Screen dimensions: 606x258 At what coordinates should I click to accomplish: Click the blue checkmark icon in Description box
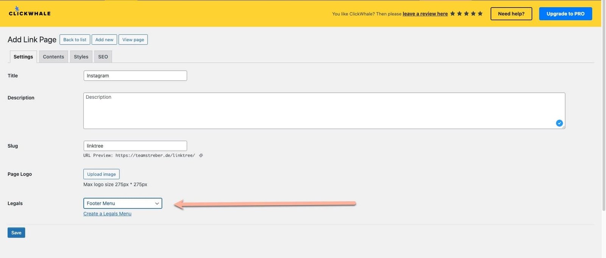[559, 123]
